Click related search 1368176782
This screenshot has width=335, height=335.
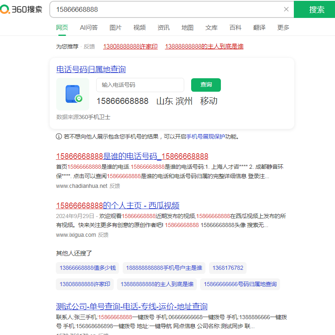click(228, 268)
